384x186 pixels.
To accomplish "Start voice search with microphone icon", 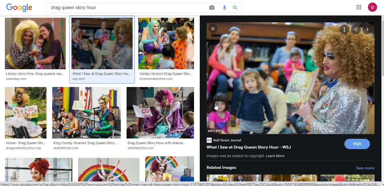I will (x=224, y=8).
